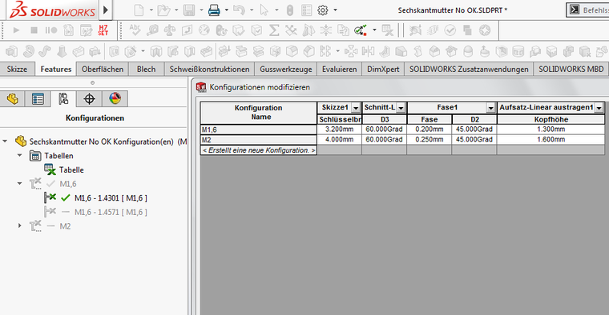
Task: Open the dropdown arrow beside Undo
Action: pos(252,10)
